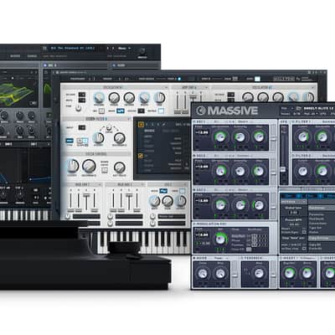Click the blue Sync button in Comb Filter

coord(69,141)
